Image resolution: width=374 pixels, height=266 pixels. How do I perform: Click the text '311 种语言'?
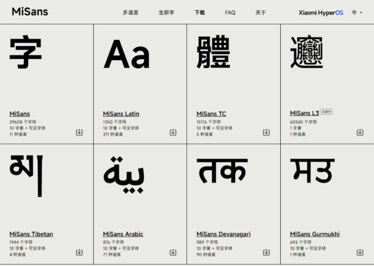pos(113,134)
